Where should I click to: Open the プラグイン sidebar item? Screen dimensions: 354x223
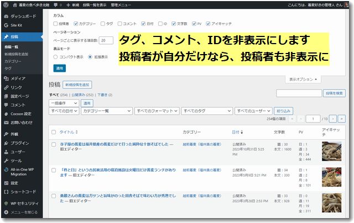6,143
